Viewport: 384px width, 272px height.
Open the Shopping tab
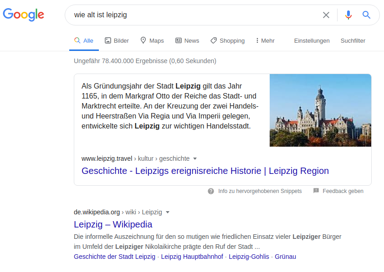pos(227,40)
